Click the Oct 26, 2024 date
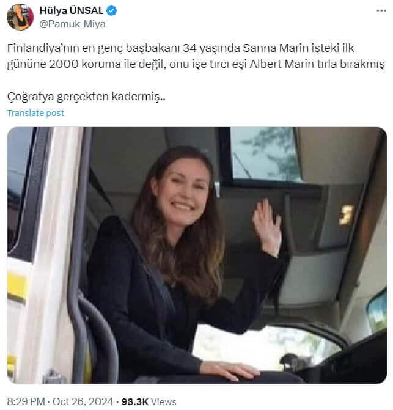This screenshot has width=393, height=410. tap(83, 401)
